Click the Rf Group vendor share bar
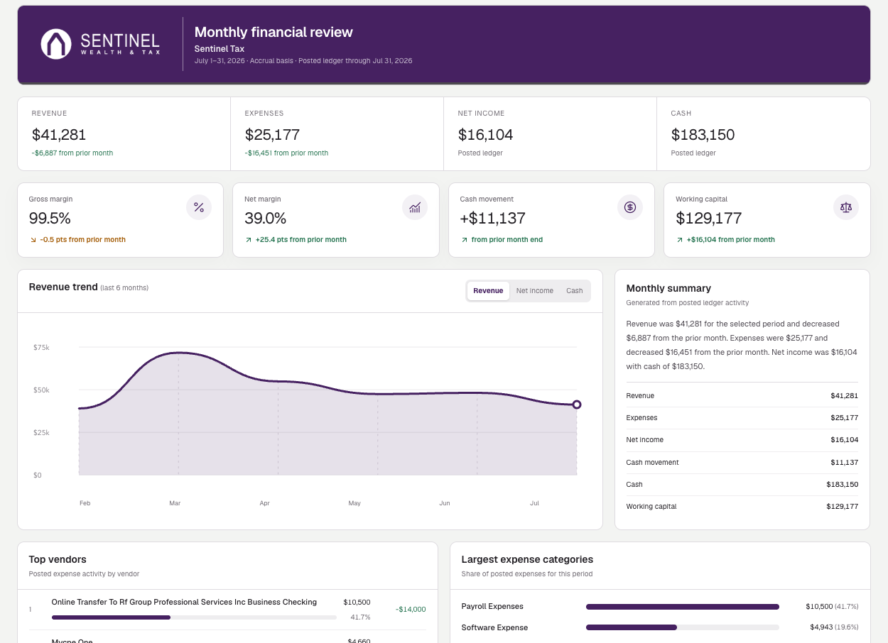The height and width of the screenshot is (643, 888). (194, 617)
